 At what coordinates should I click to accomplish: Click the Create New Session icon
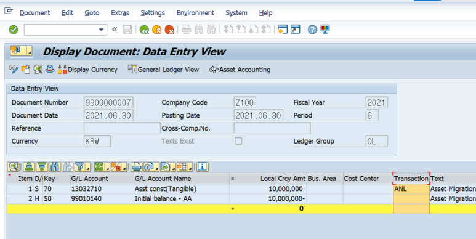pos(283,30)
